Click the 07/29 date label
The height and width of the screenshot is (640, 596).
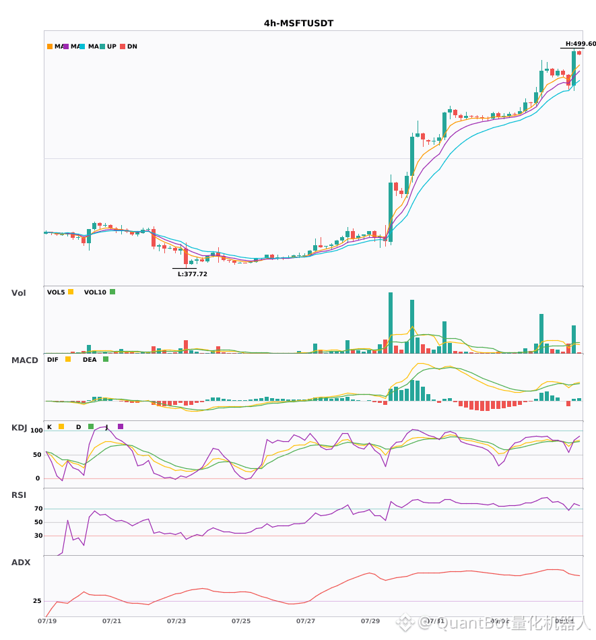coord(370,621)
